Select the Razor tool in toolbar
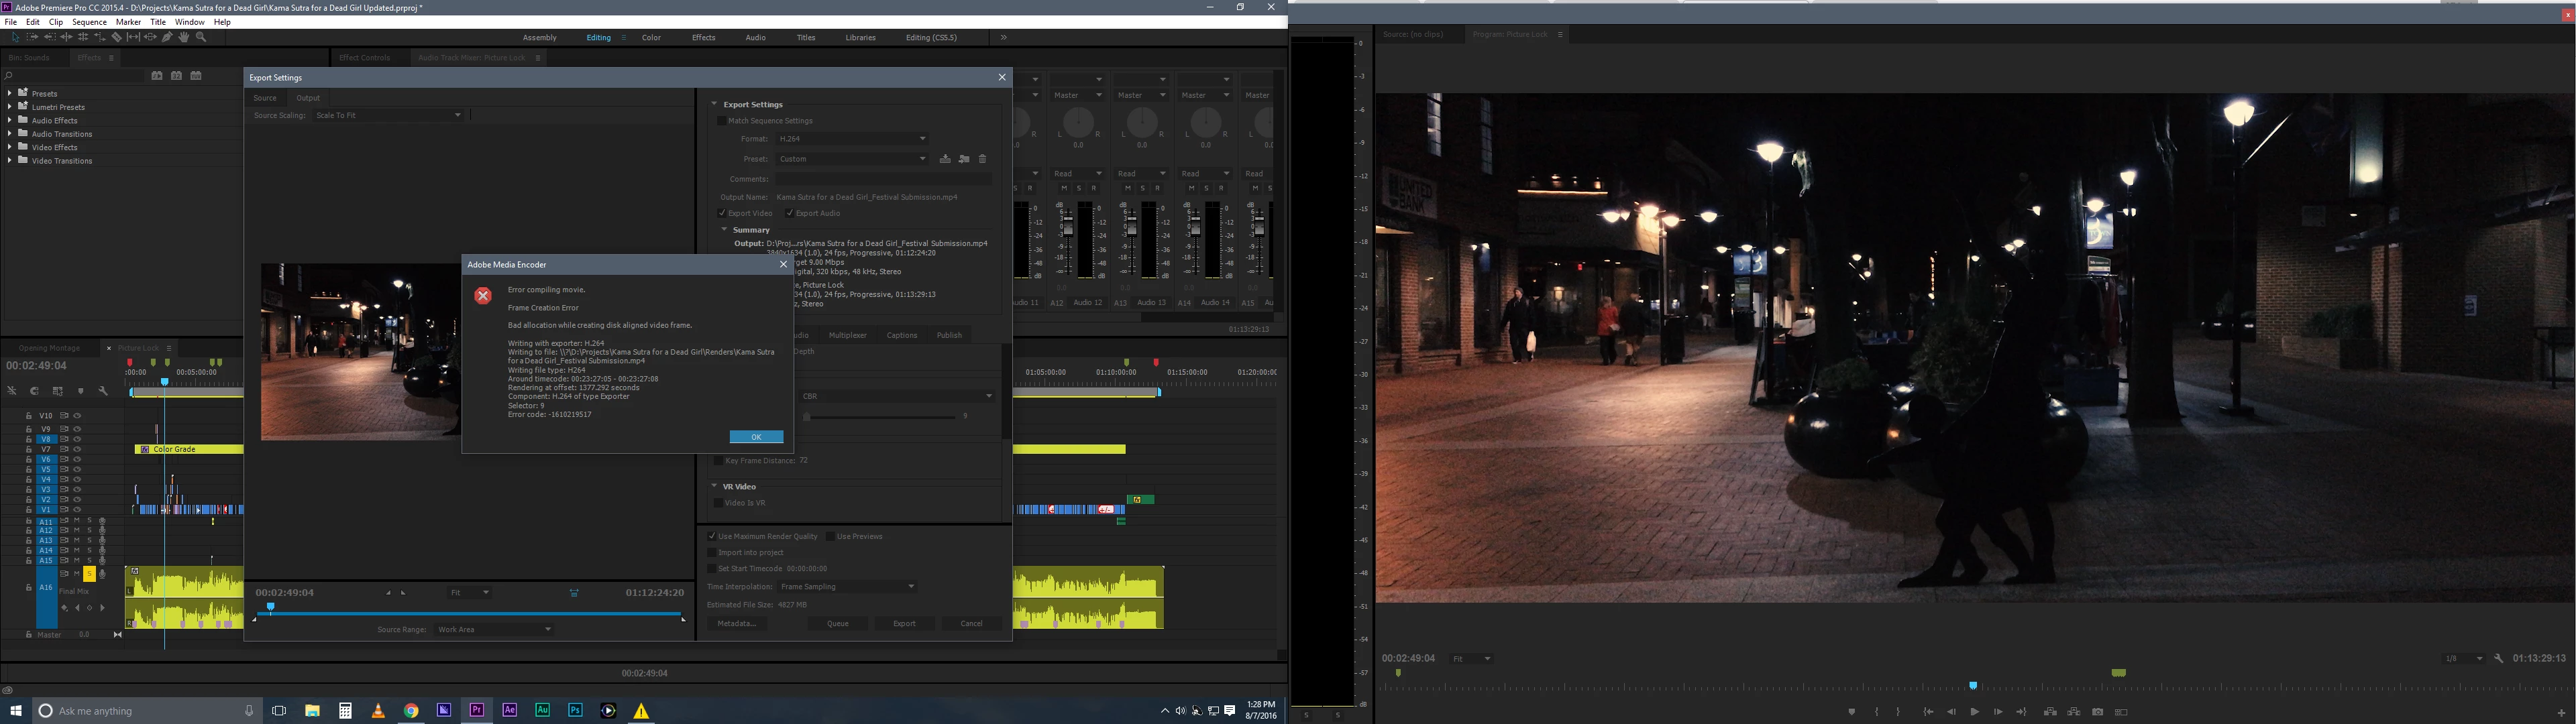This screenshot has height=724, width=2576. [x=117, y=37]
